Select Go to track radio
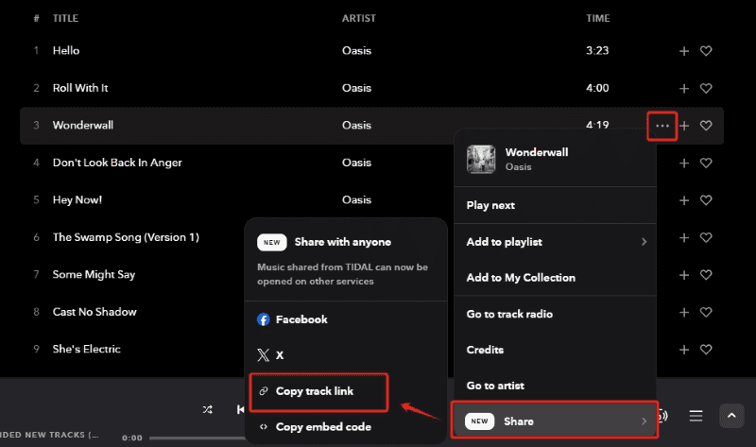 (x=555, y=314)
